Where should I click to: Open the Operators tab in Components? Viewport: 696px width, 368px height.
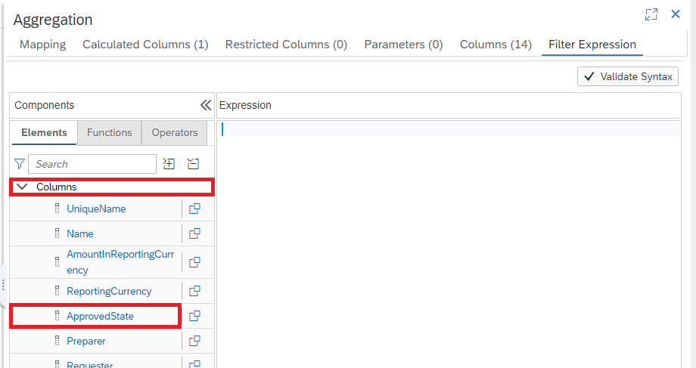175,132
